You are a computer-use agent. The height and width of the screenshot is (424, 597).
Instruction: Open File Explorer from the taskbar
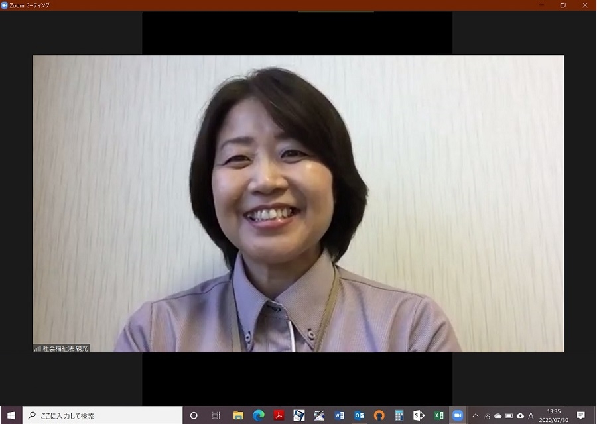pos(238,415)
